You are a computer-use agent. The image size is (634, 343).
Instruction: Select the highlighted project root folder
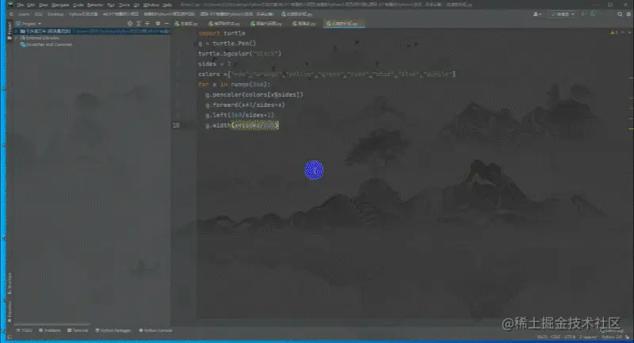(92, 31)
